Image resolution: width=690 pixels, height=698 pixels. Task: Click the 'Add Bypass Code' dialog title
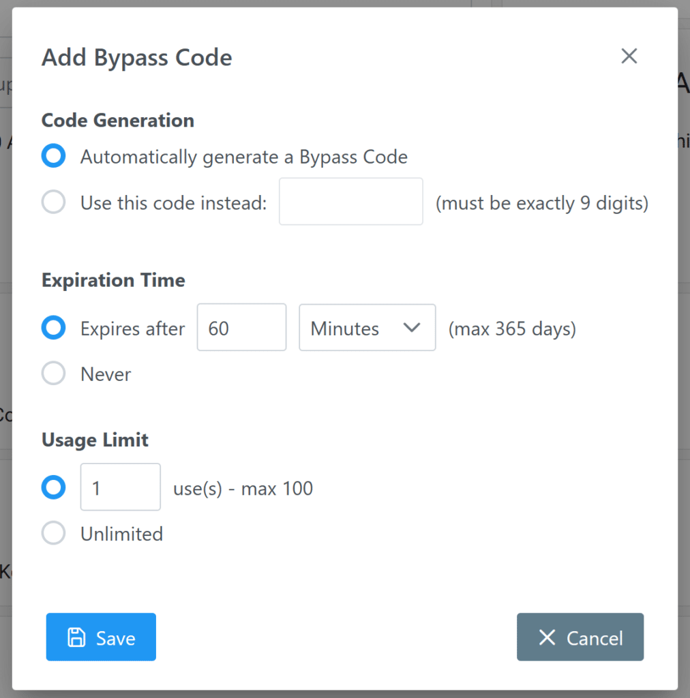pyautogui.click(x=136, y=57)
